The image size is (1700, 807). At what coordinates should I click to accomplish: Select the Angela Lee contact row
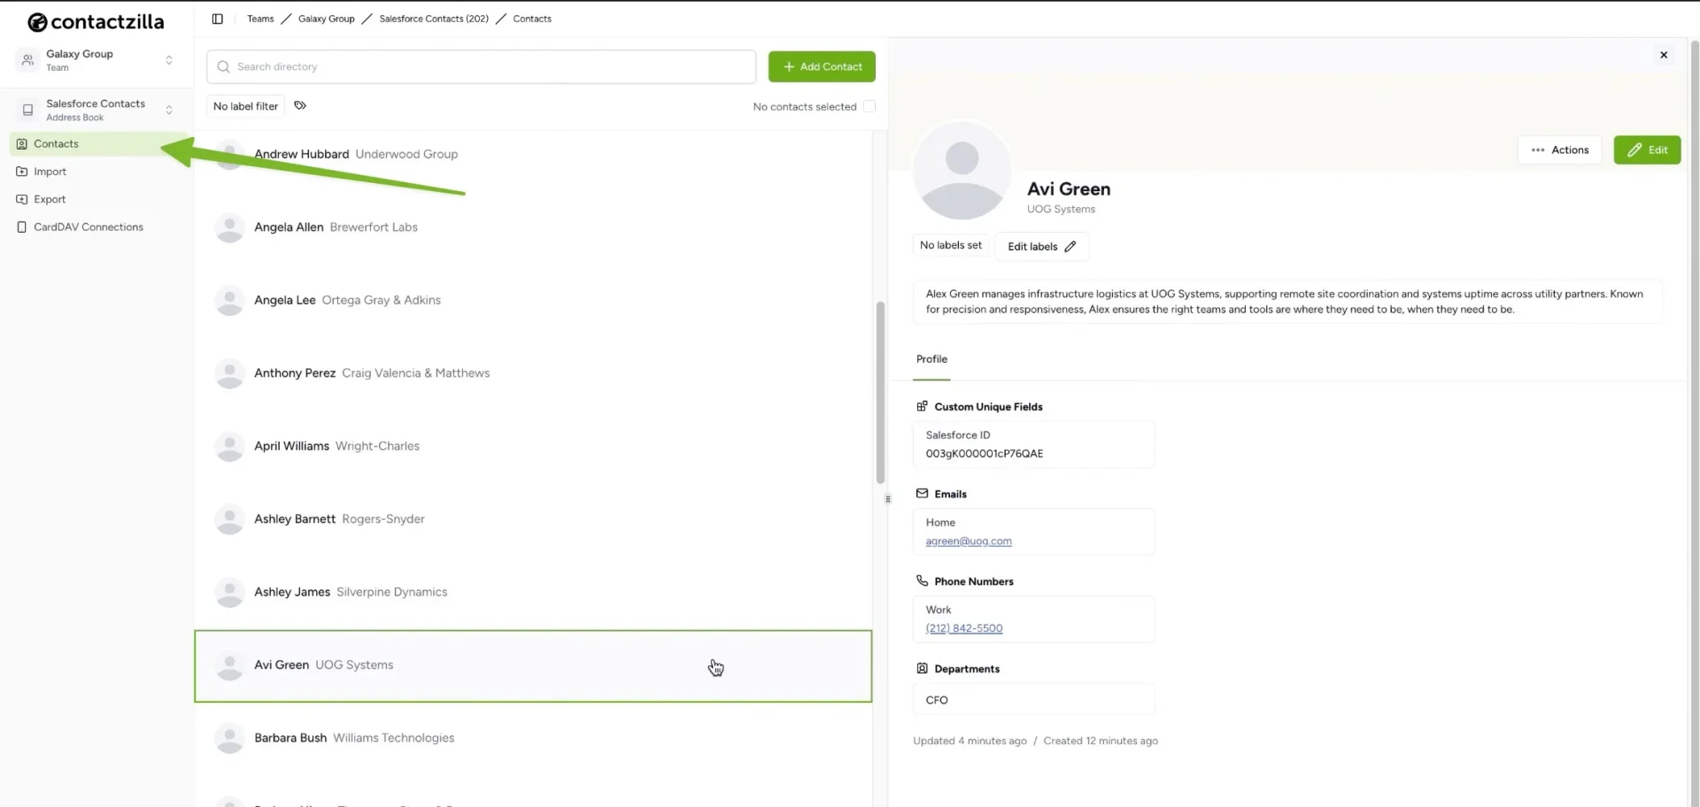pos(533,301)
